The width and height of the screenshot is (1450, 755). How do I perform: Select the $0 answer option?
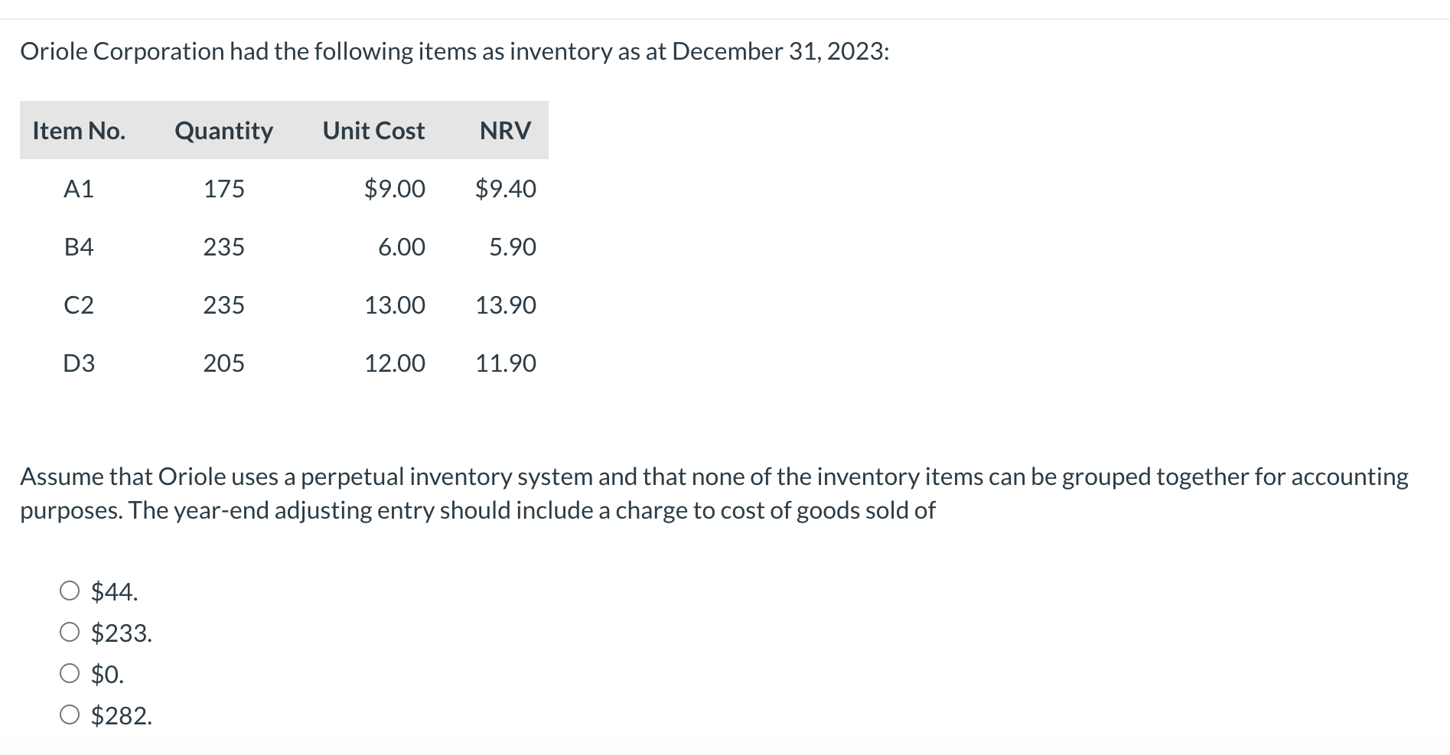[x=70, y=674]
